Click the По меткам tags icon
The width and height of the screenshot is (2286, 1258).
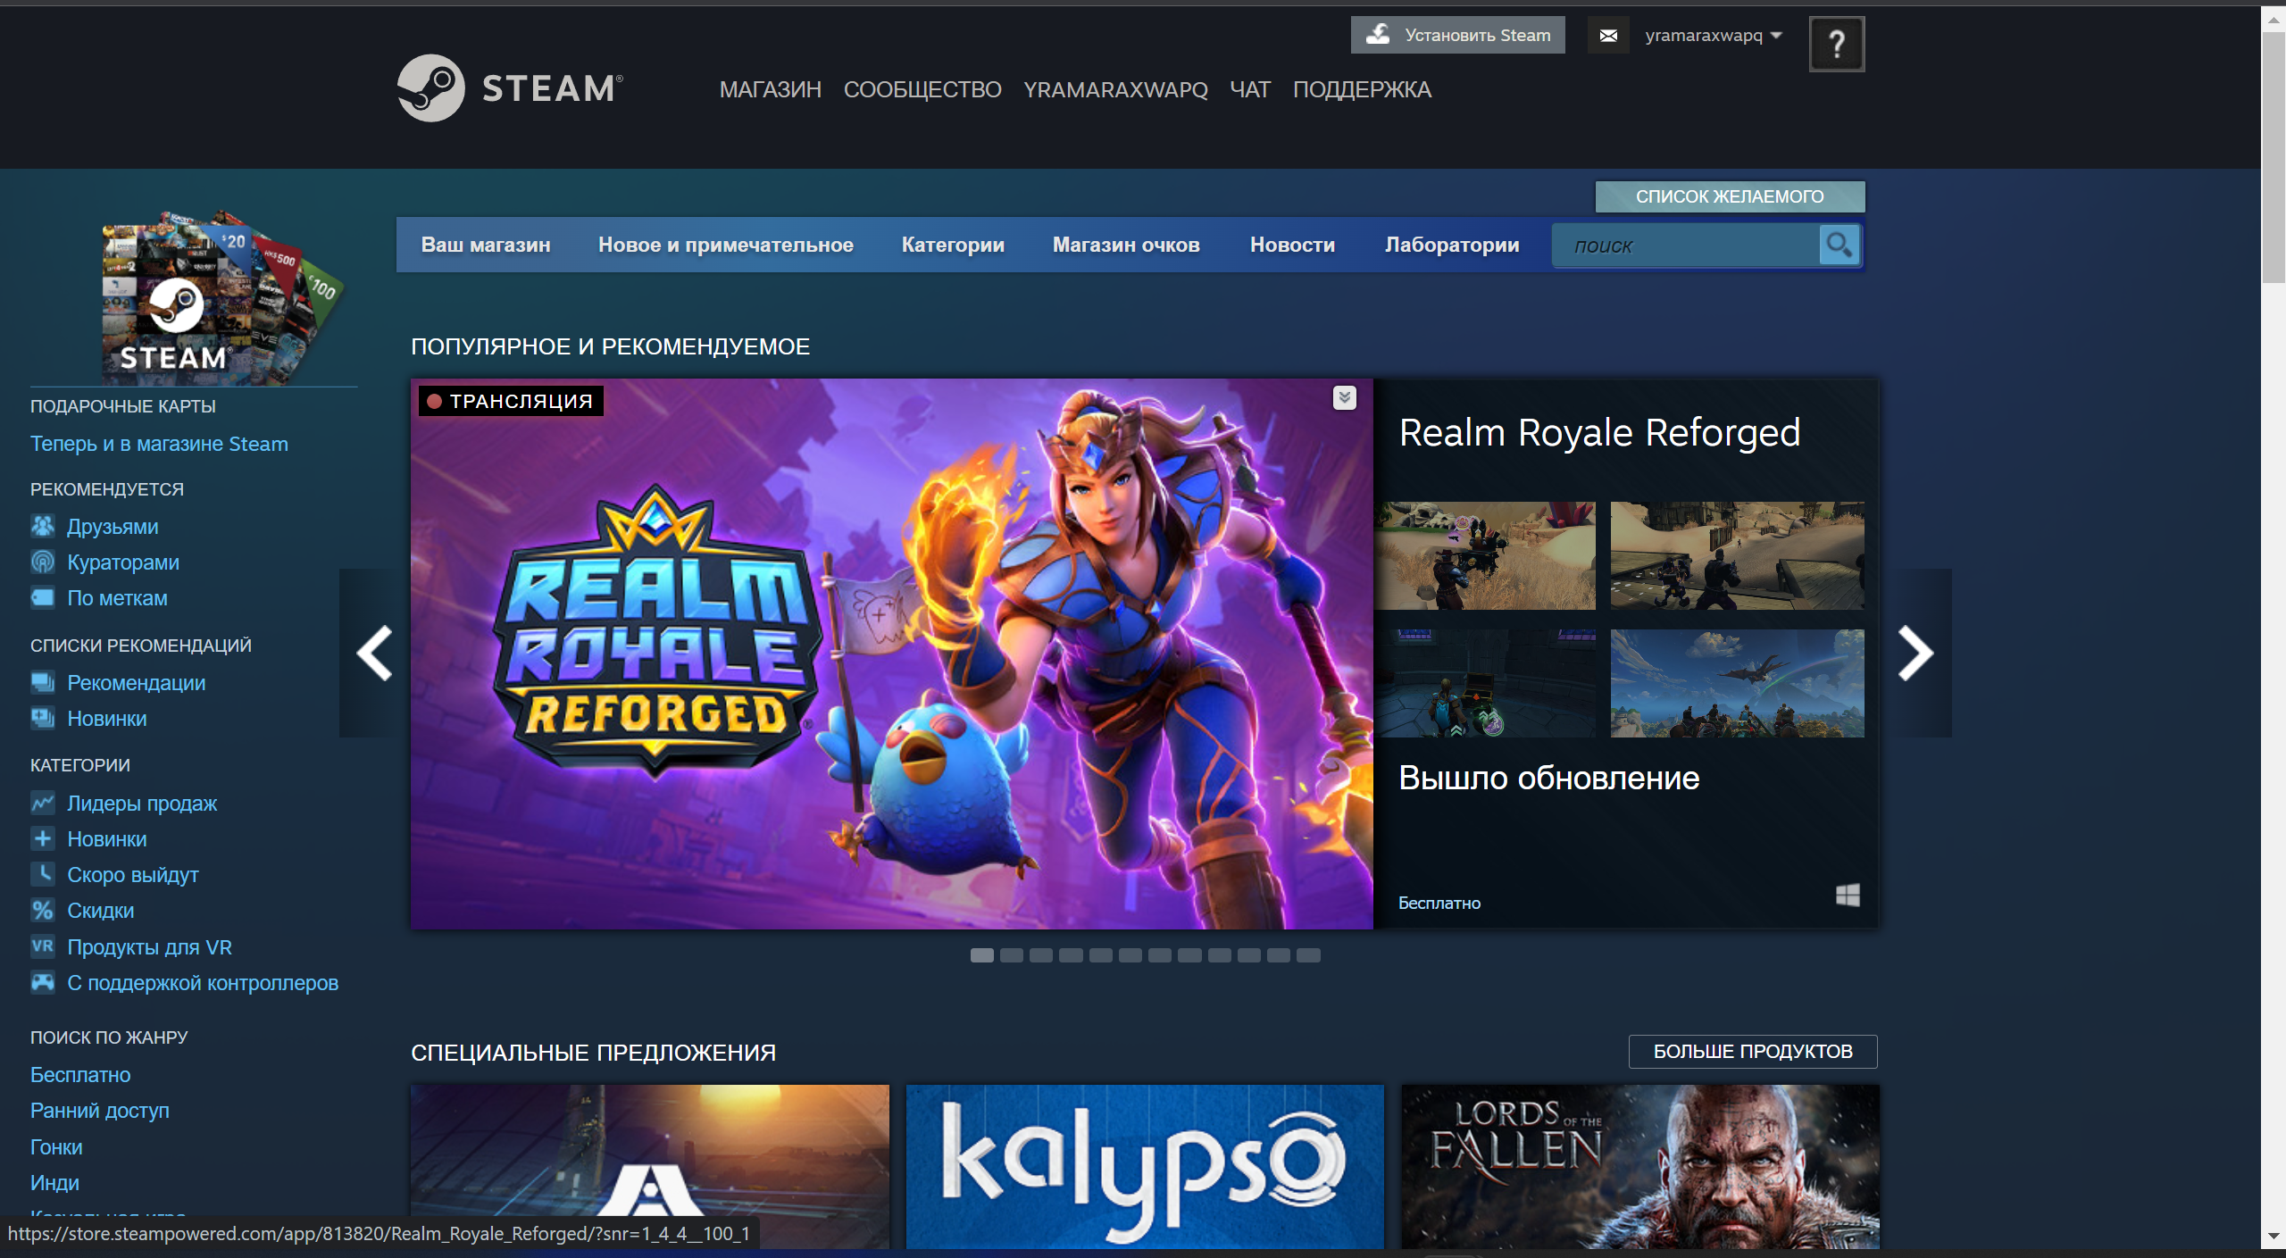pyautogui.click(x=43, y=597)
